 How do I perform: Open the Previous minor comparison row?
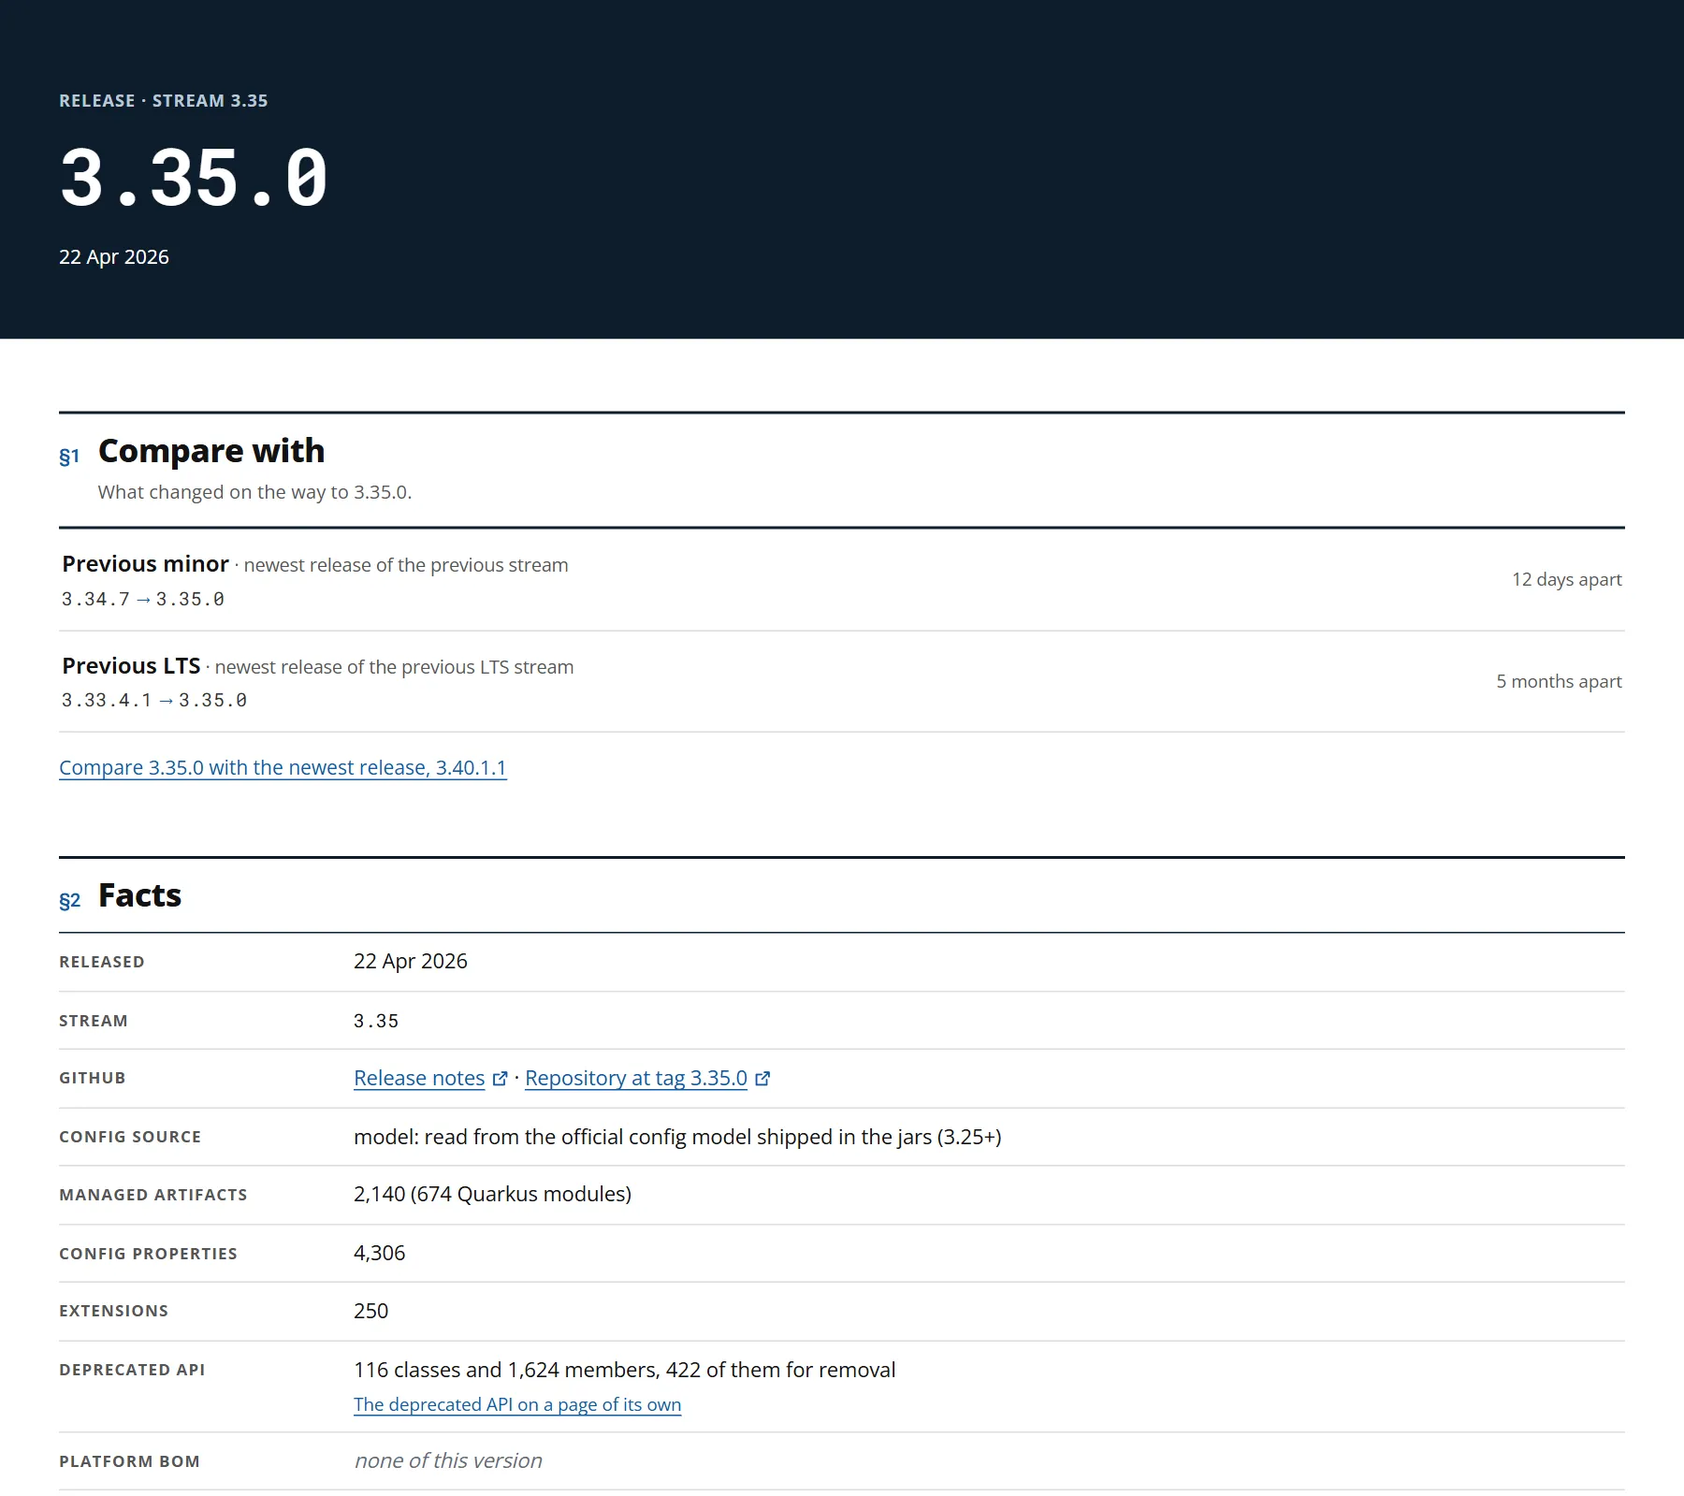842,580
